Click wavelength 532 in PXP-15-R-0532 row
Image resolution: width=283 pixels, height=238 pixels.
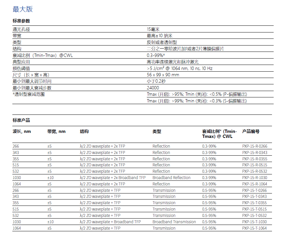[x=16, y=171]
